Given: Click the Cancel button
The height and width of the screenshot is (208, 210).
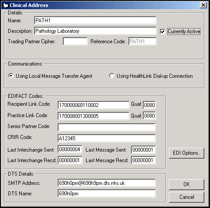Looking at the screenshot, I should [x=186, y=197].
